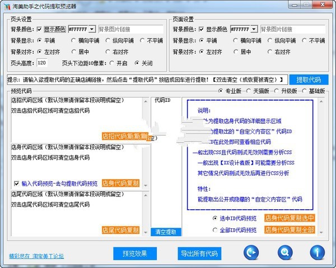This screenshot has width=336, height=268.
Task: Choose the 专业版 version option
Action: coord(221,91)
